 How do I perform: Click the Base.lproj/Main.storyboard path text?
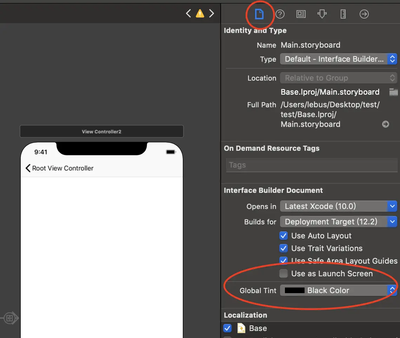pos(330,92)
